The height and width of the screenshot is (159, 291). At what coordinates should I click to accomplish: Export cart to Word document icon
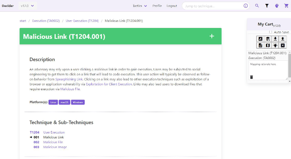coord(260,45)
